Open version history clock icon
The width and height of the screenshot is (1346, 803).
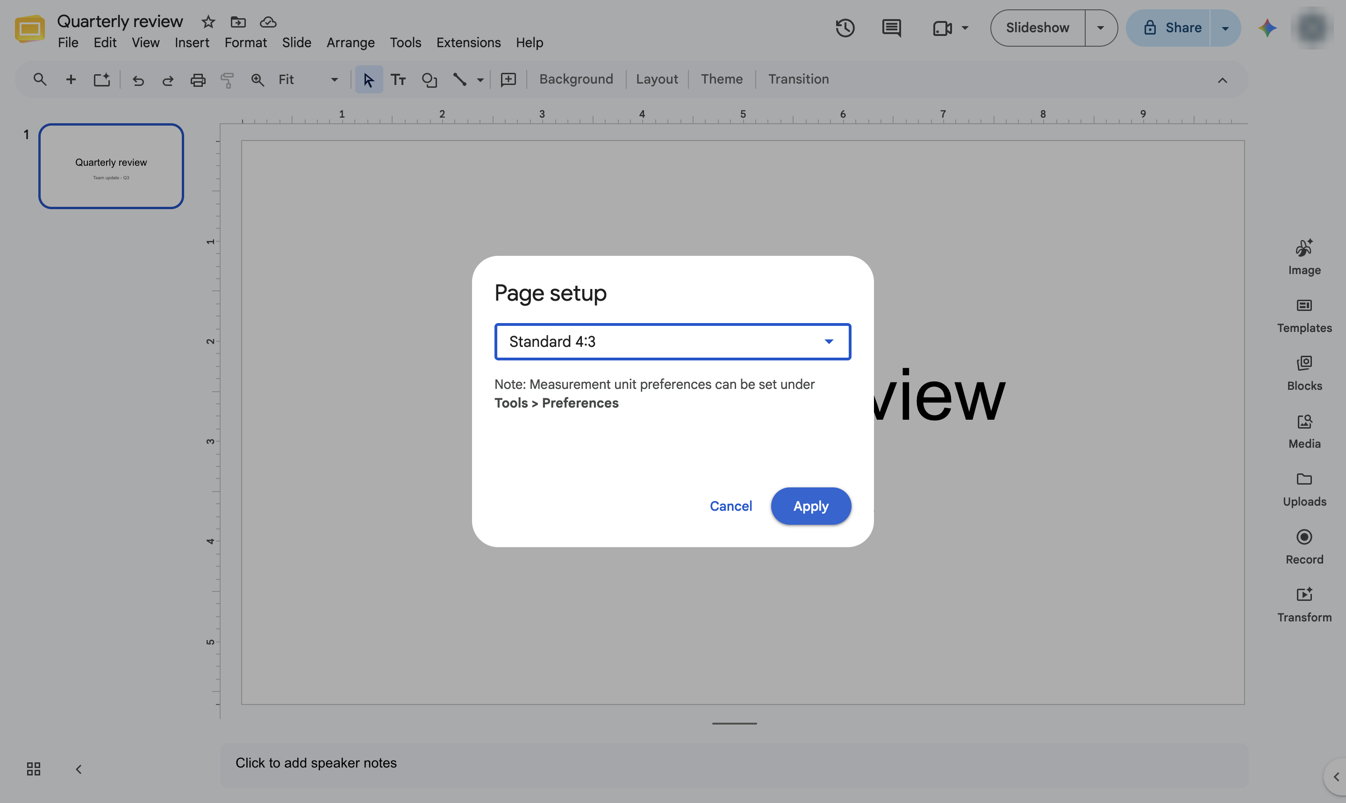pyautogui.click(x=845, y=28)
